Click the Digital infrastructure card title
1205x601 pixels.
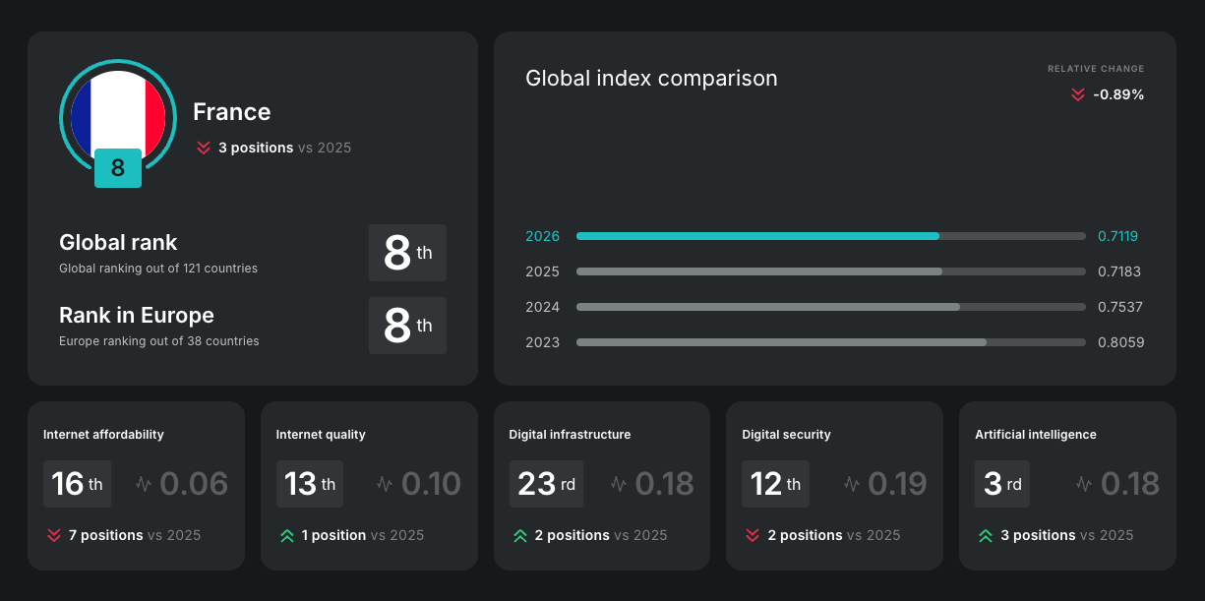pyautogui.click(x=571, y=435)
